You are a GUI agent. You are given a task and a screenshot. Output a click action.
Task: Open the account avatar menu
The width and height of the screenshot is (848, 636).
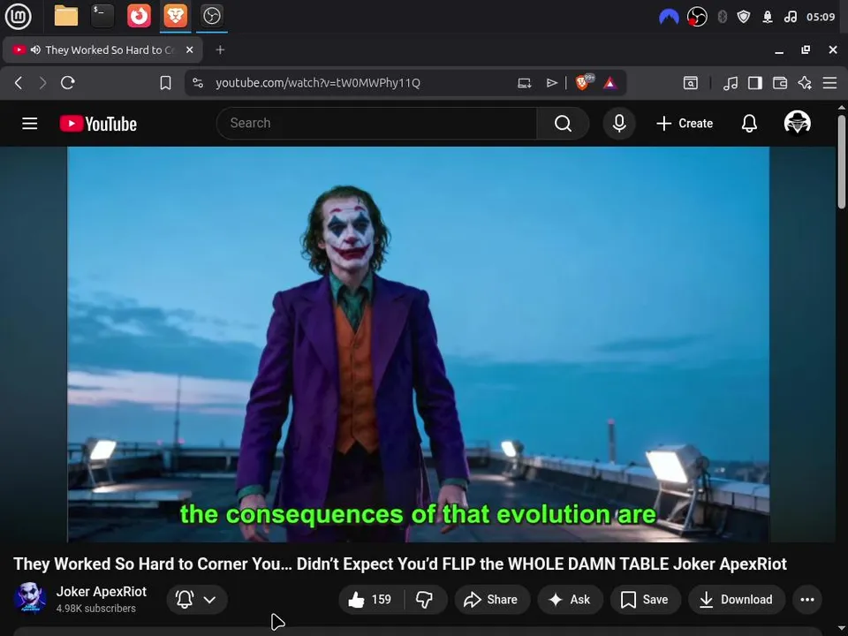click(x=797, y=123)
